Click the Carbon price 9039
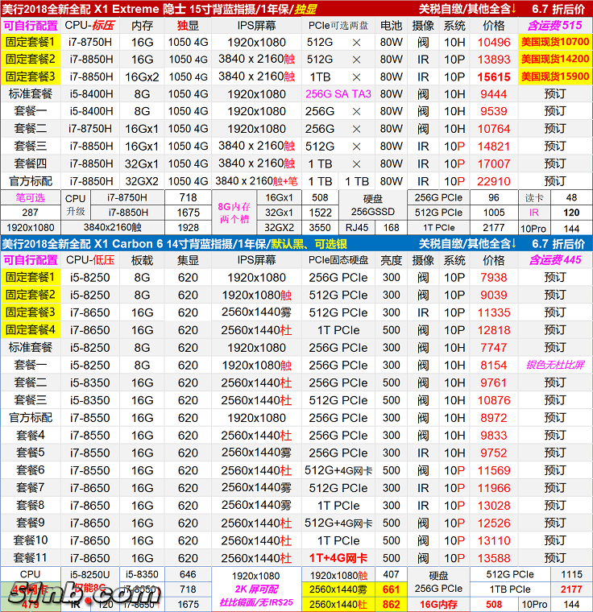This screenshot has height=612, width=593. pos(494,295)
